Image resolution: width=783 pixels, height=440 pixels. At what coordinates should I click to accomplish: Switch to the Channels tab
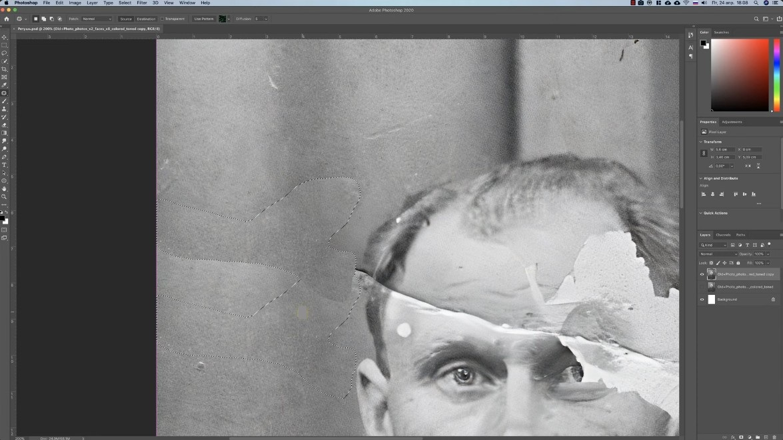[723, 235]
